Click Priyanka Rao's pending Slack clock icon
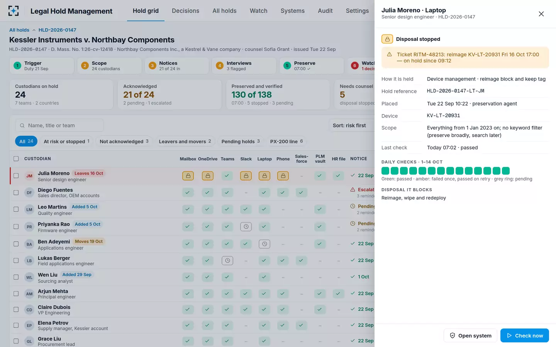 246,227
